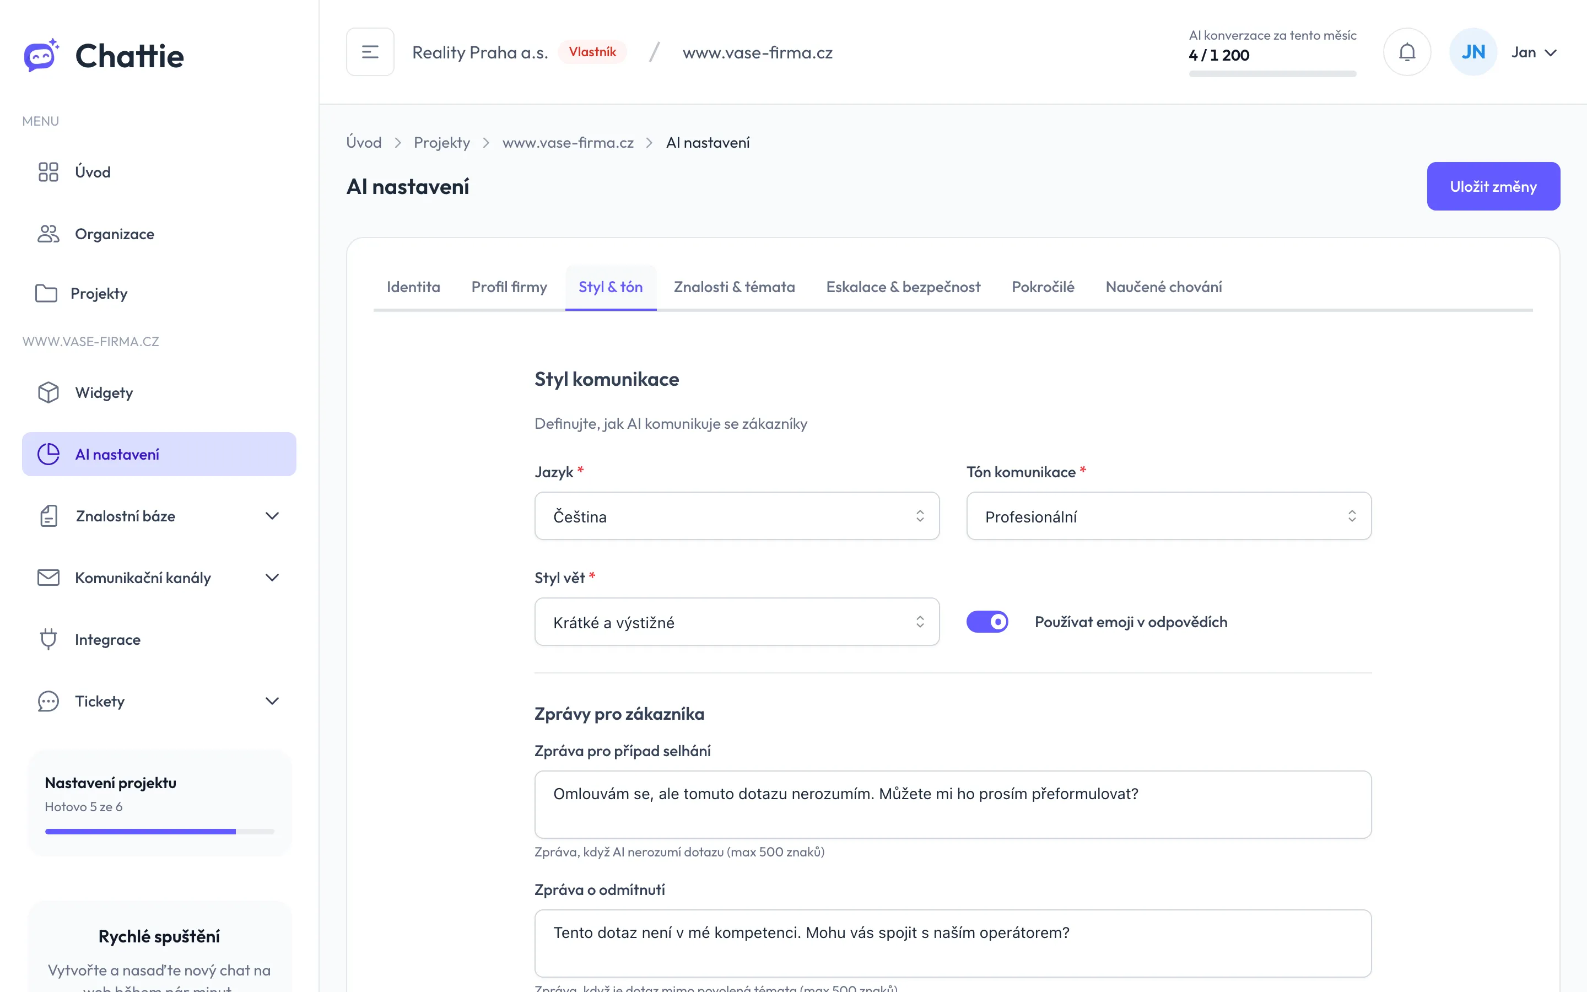
Task: Click the Znalostní báze document icon
Action: click(x=48, y=516)
